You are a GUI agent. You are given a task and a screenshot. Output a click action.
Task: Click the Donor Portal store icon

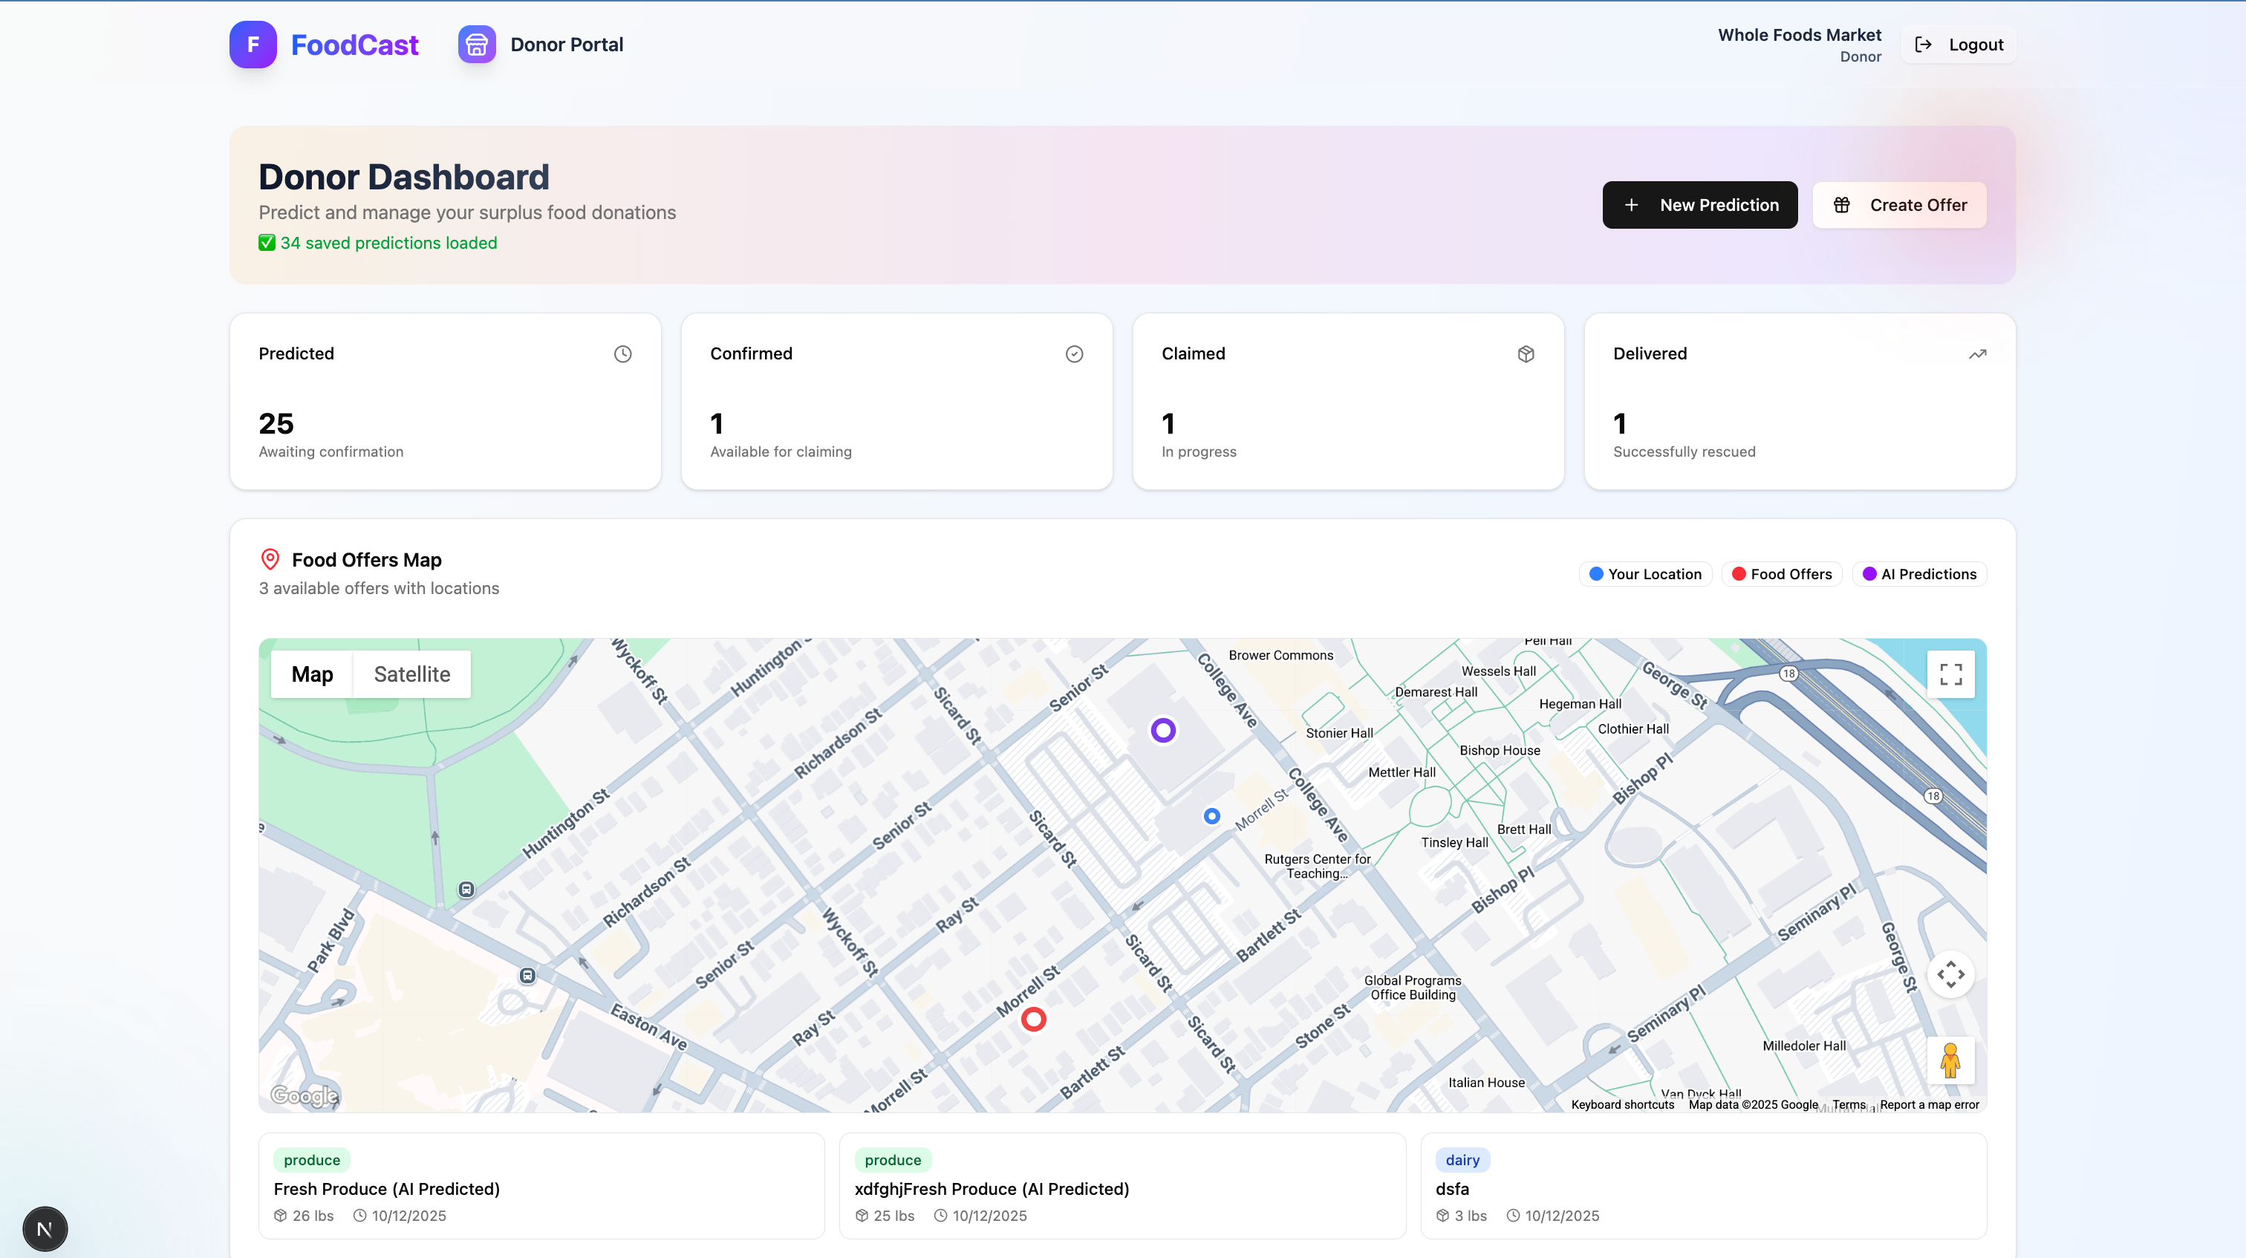[x=477, y=45]
